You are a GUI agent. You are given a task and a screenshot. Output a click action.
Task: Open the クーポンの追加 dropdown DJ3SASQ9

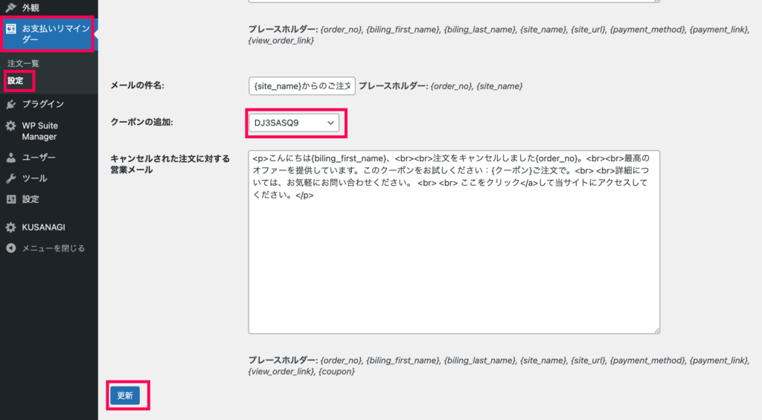(x=293, y=123)
